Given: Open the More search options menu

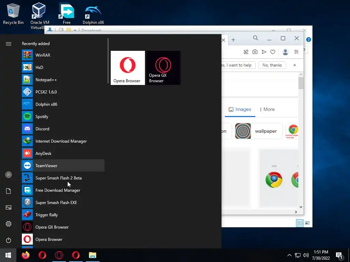Looking at the screenshot, I should 267,110.
